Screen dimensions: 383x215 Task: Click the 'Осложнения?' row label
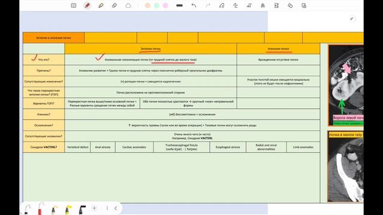tap(44, 125)
